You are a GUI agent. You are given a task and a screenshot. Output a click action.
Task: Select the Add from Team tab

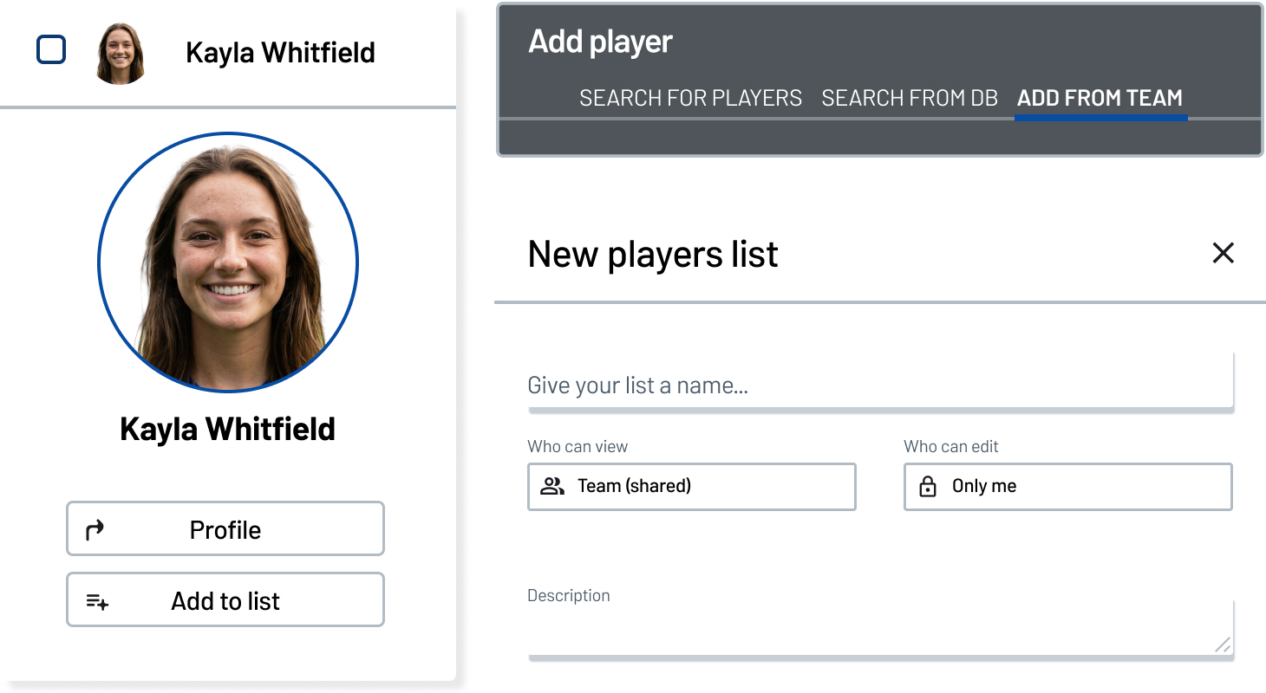[1100, 98]
